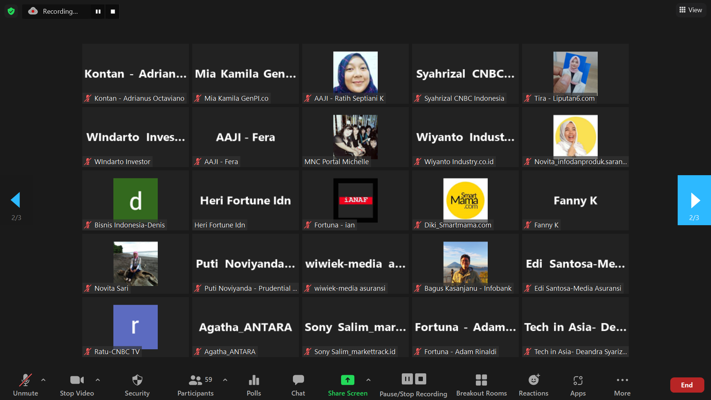Stop recording using top-left indicator button

click(113, 11)
